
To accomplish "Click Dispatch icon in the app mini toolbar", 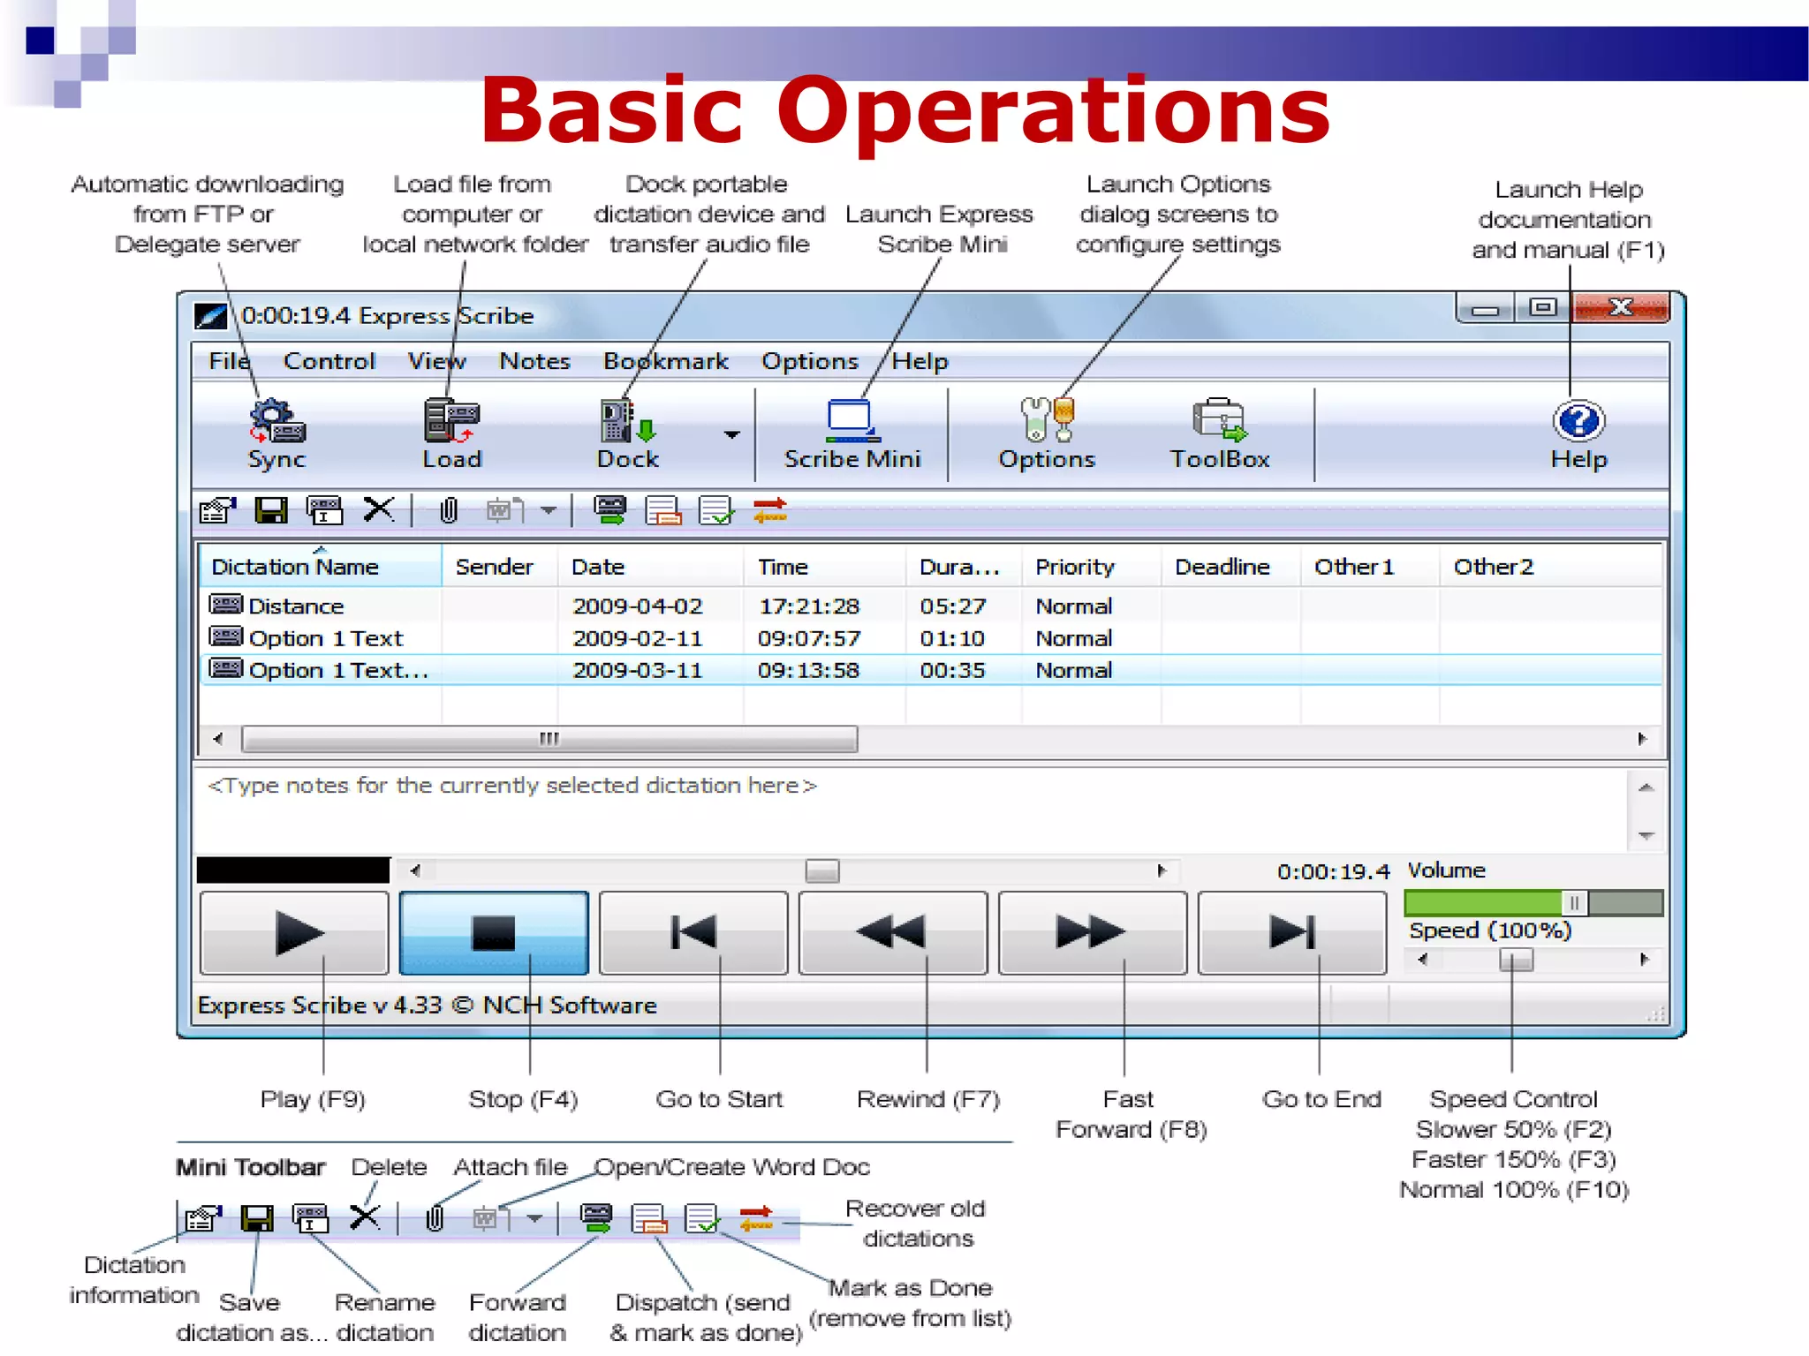I will point(663,510).
